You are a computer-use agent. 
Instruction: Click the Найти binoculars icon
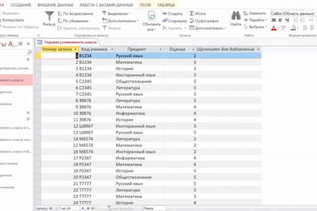(236, 15)
